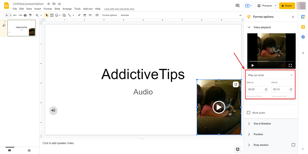Tick the Drop shadow checkbox
This screenshot has height=154, width=308.
tap(293, 145)
